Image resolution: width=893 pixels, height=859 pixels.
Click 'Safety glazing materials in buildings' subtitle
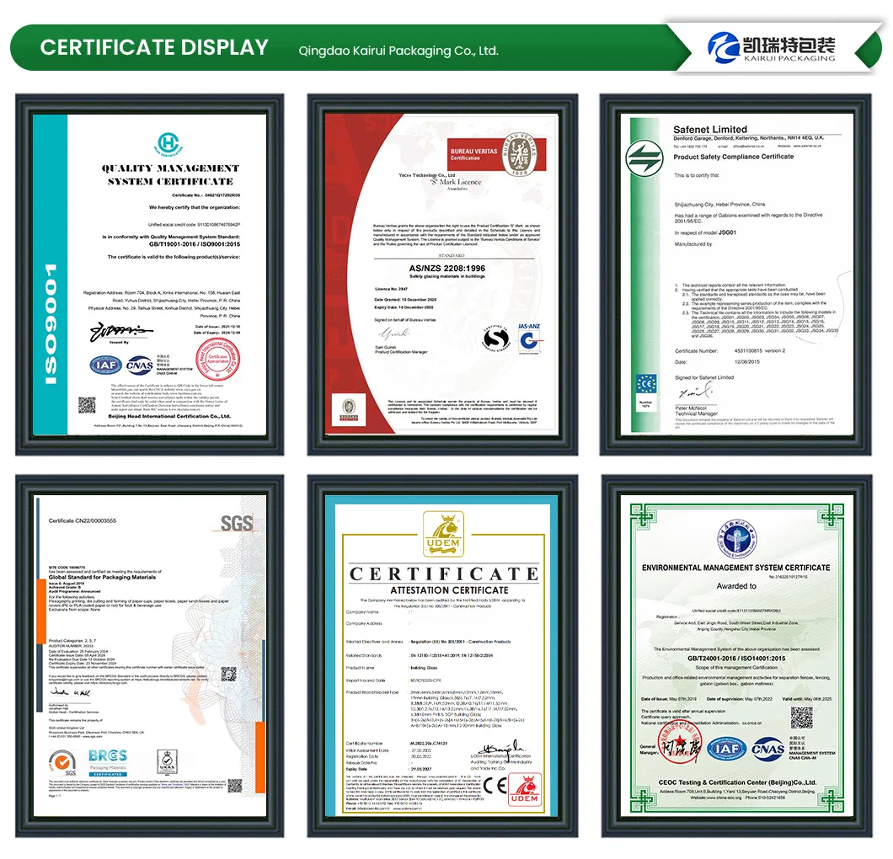[x=447, y=276]
